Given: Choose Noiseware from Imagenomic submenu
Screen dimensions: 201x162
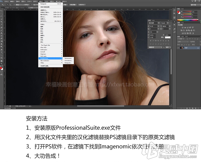Looking at the screenshot, I should pos(68,58).
